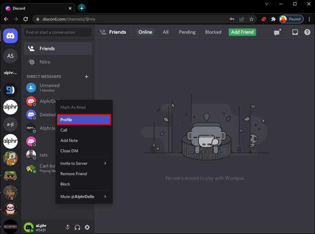Open the pink character server icon
Image resolution: width=315 pixels, height=234 pixels.
click(x=10, y=210)
